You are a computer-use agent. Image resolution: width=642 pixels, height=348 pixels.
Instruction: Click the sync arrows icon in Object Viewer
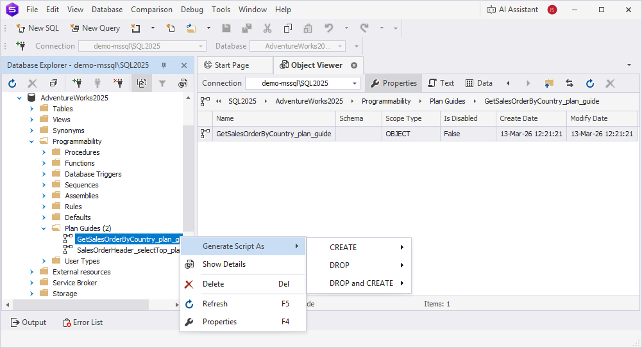pyautogui.click(x=569, y=83)
